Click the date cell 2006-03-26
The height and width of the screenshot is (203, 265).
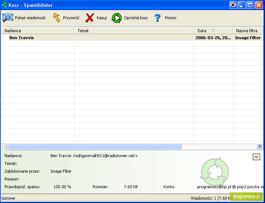click(213, 38)
